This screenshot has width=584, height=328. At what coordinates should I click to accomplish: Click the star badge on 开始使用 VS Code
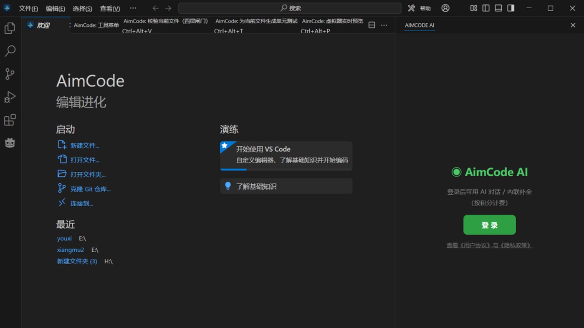coord(225,145)
